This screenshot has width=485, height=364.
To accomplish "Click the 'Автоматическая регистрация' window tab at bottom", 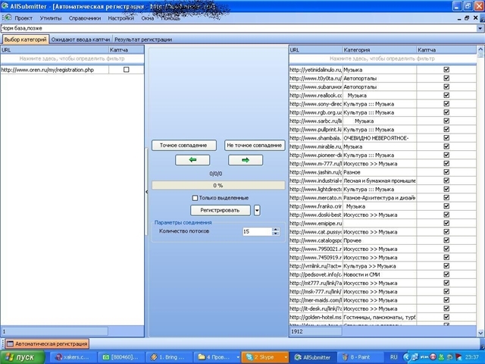I will [x=47, y=344].
